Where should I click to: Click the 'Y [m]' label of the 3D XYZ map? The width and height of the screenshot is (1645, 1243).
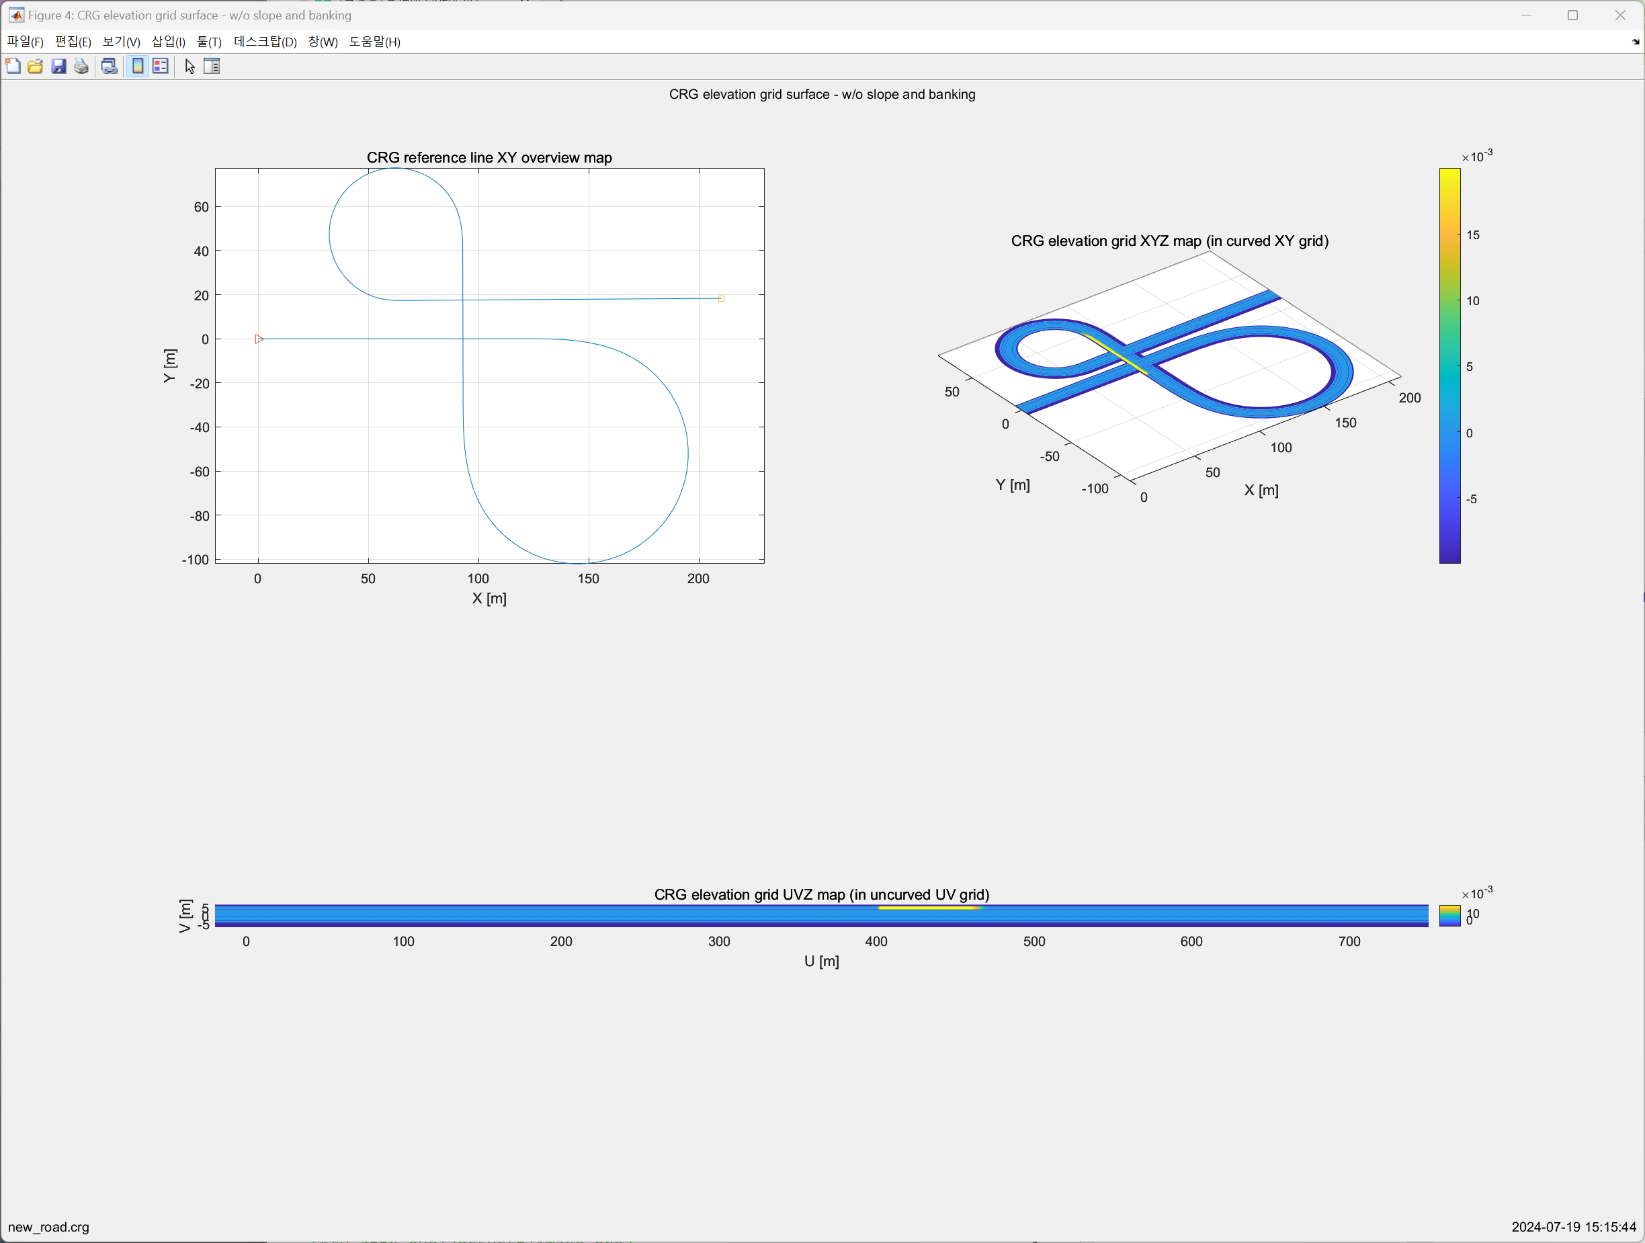(1013, 484)
